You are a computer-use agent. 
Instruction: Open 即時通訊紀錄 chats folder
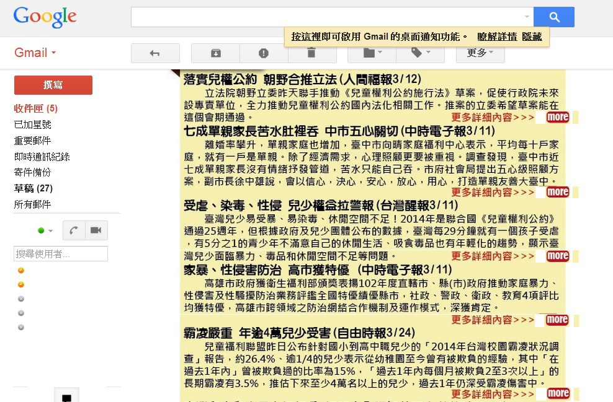(x=42, y=157)
